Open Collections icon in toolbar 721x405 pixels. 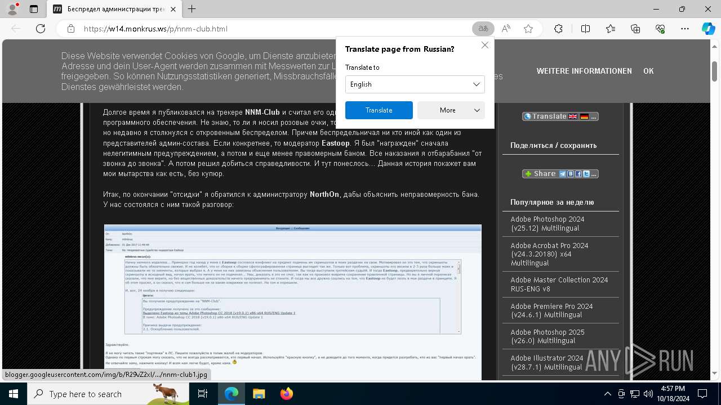(635, 29)
